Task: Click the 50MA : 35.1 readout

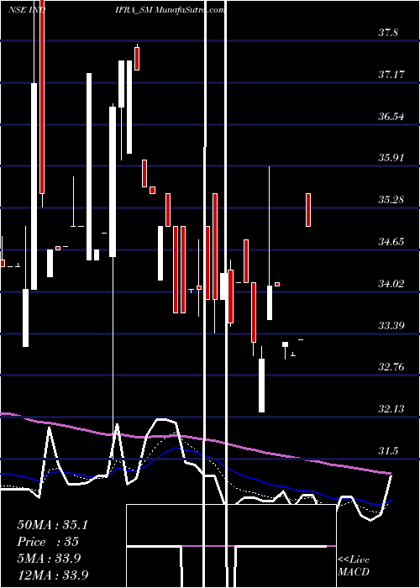Action: click(x=52, y=525)
